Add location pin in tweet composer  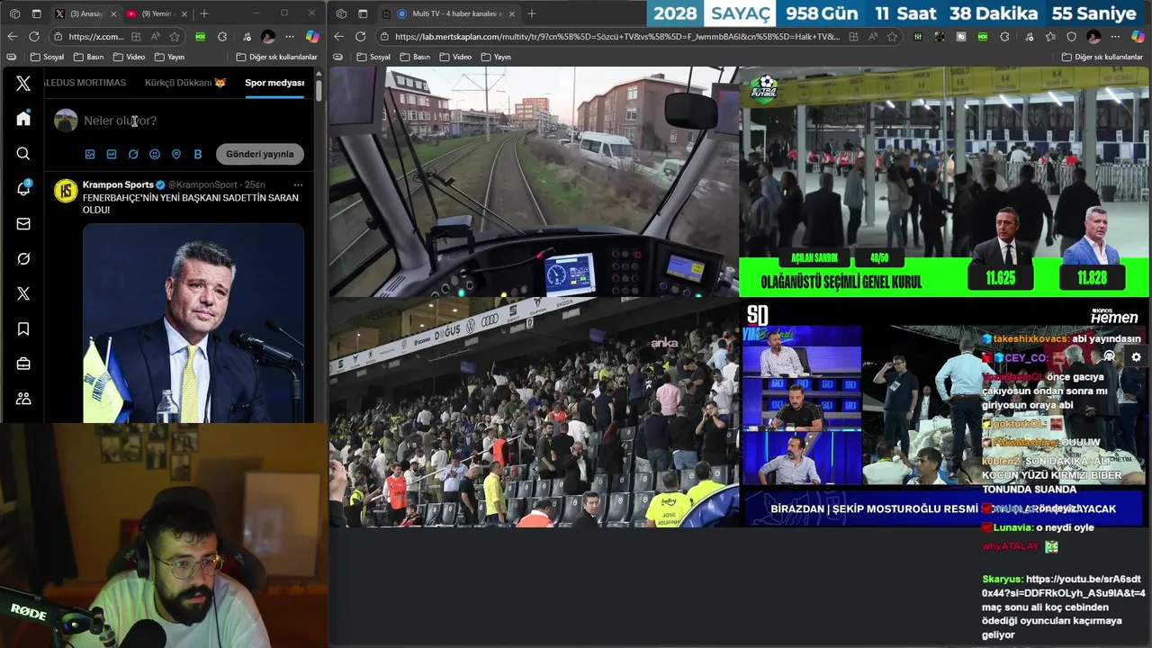176,154
